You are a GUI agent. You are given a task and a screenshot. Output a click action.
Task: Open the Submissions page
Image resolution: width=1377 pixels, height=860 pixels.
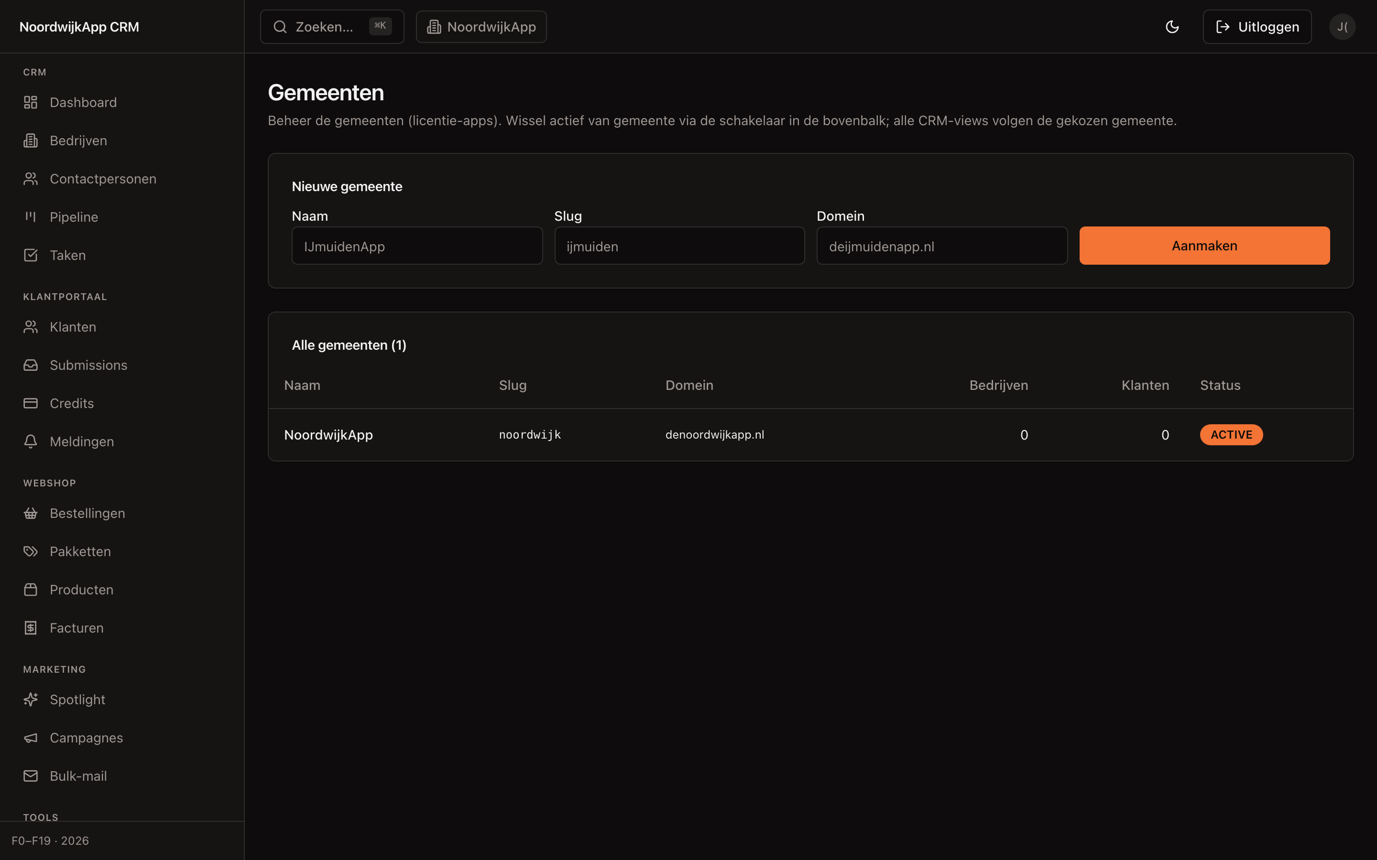click(122, 365)
